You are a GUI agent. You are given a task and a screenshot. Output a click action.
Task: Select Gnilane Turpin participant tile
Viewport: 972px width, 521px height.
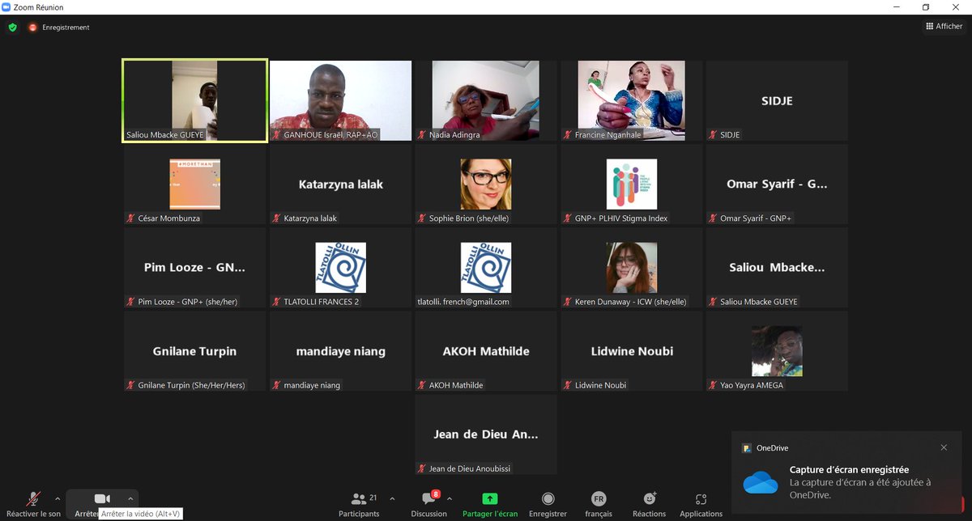click(x=194, y=351)
